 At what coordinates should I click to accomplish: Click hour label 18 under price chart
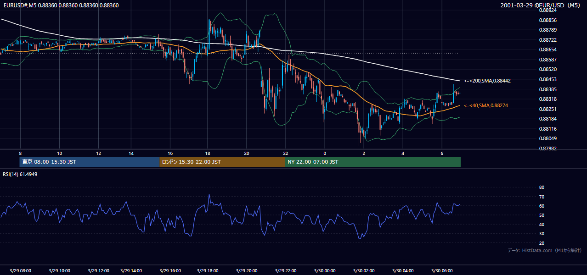(208, 153)
